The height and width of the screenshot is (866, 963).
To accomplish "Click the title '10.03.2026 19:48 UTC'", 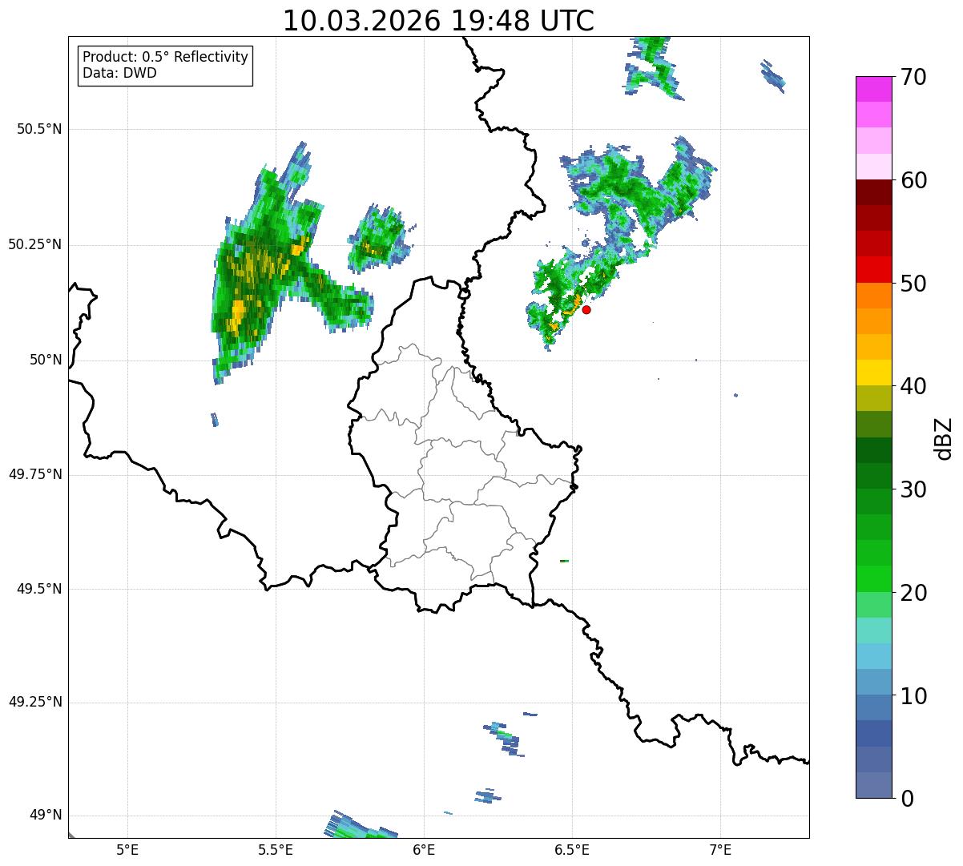I will (x=438, y=21).
